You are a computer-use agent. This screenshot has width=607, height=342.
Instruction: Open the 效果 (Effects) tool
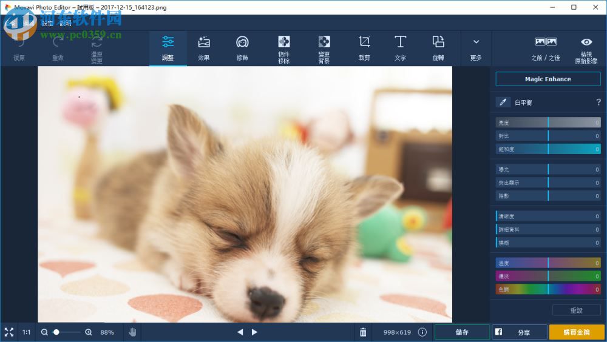204,48
